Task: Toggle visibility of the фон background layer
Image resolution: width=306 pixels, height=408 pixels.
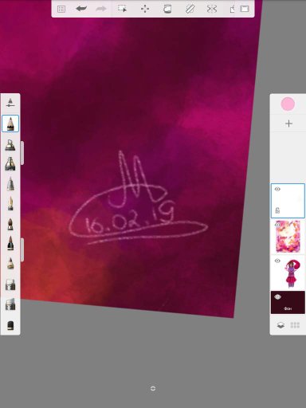Action: tap(278, 297)
